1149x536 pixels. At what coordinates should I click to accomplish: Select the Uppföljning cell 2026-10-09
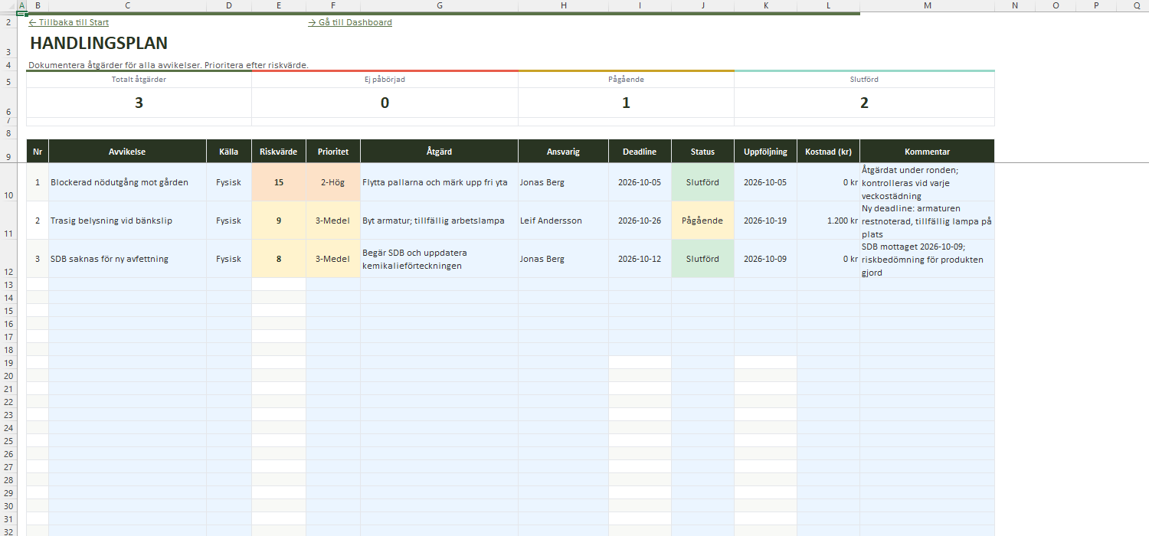(766, 259)
